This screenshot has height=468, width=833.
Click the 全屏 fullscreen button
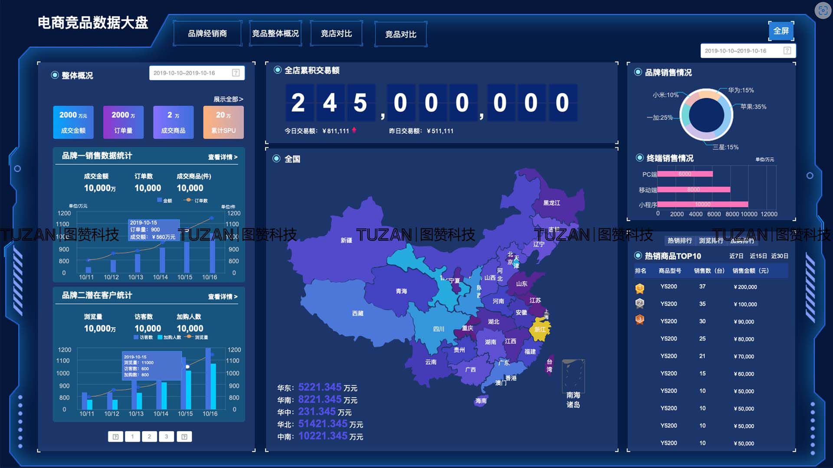point(781,31)
